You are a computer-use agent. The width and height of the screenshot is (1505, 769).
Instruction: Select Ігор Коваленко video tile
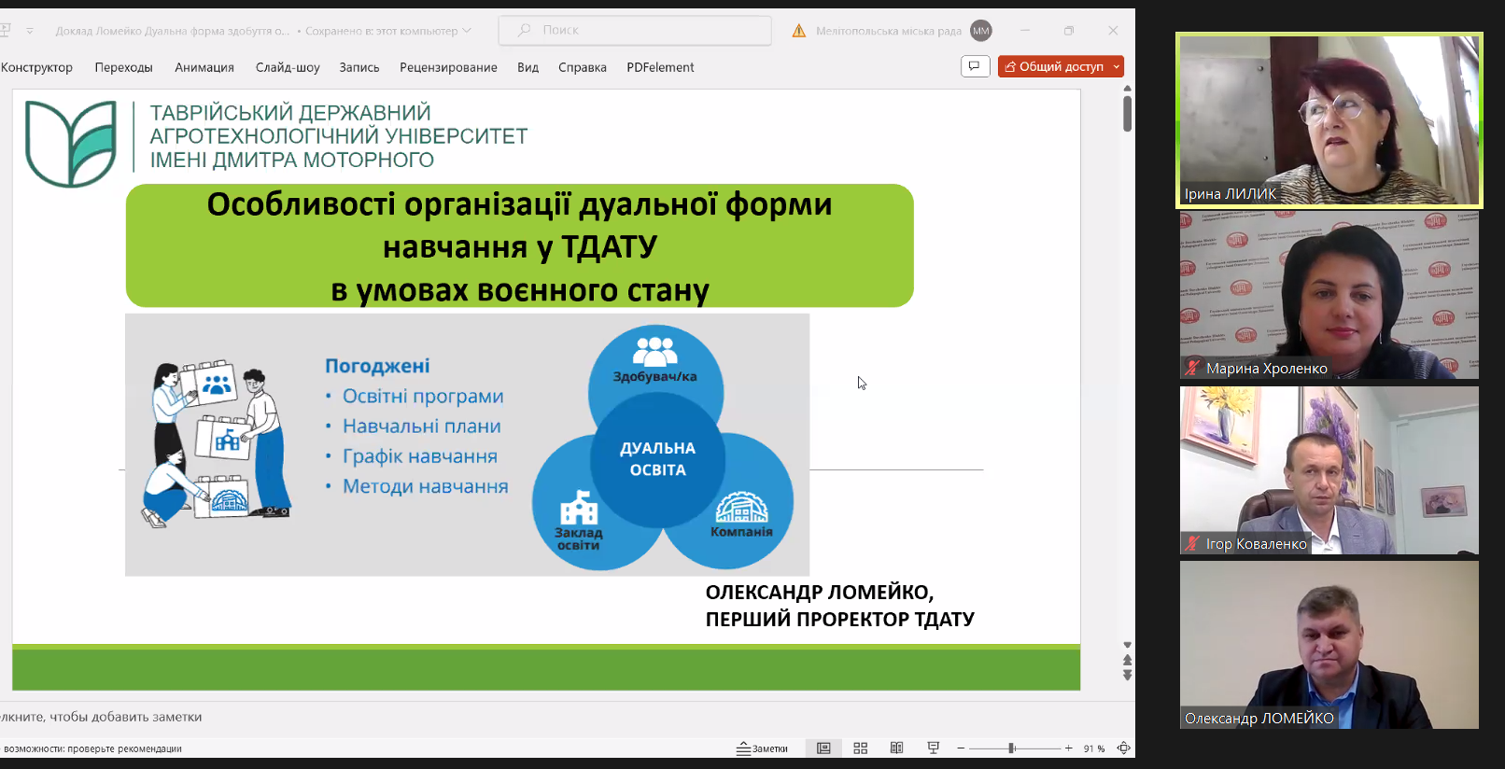click(x=1329, y=470)
